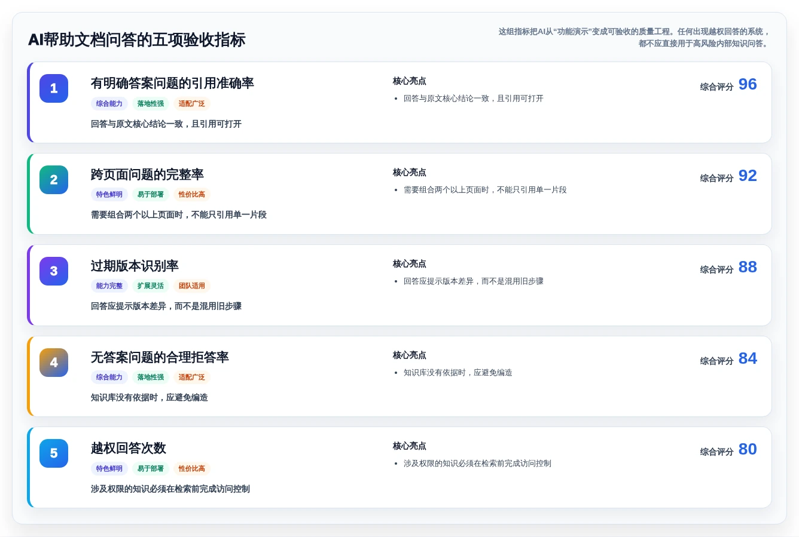Click 核心亮点 heading in card 4

click(x=410, y=355)
